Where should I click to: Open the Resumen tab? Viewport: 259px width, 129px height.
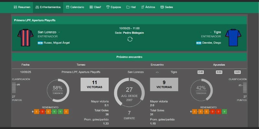pyautogui.click(x=22, y=7)
